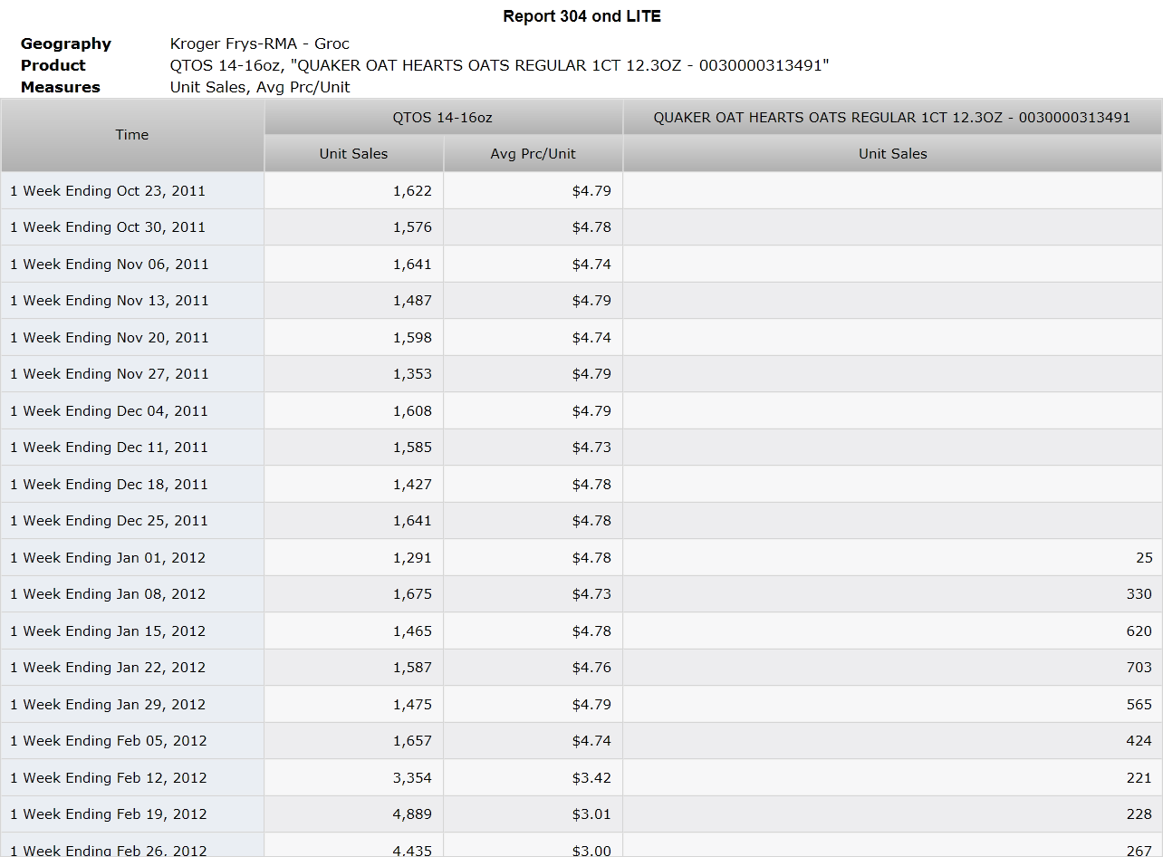Click the Report 304 ond LITE title

click(581, 16)
